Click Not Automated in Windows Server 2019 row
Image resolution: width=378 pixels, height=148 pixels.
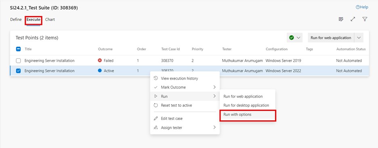pos(349,61)
